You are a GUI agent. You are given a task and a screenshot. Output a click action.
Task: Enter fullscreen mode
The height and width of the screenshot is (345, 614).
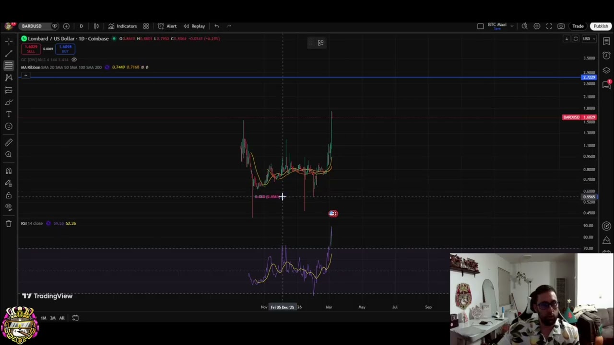coord(549,26)
